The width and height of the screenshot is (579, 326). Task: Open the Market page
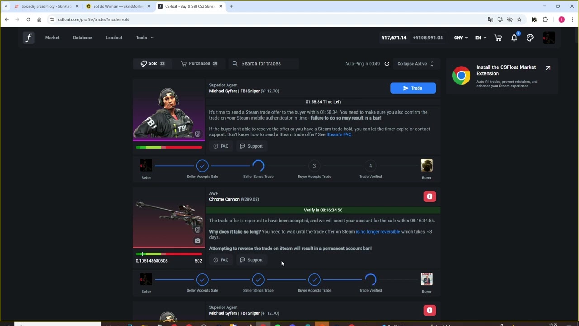click(52, 38)
